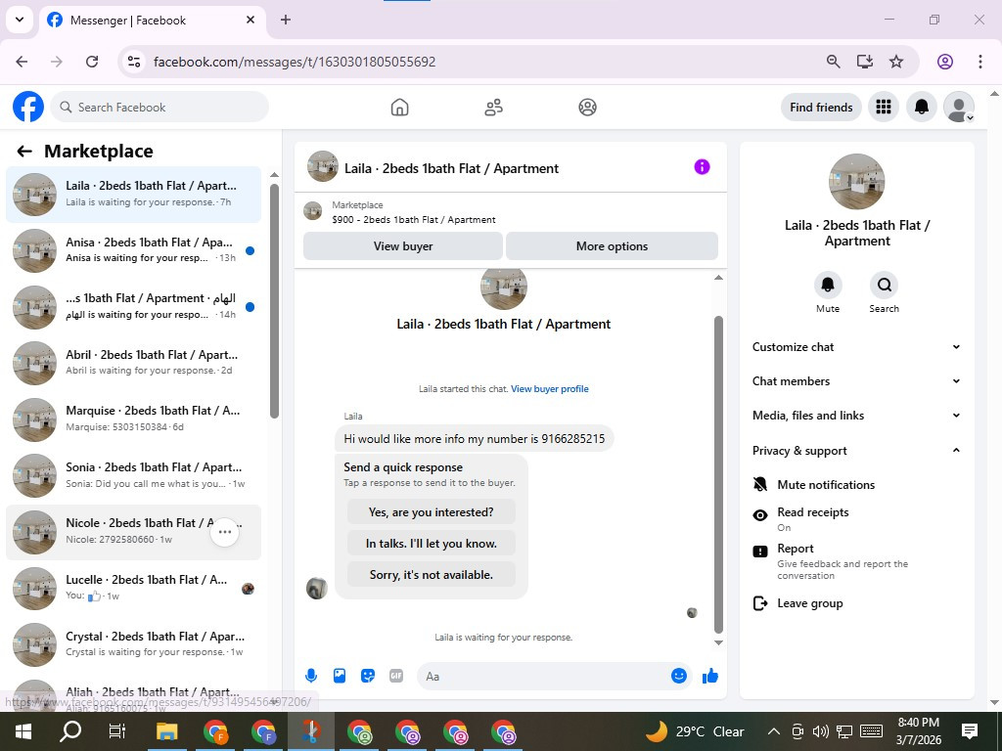Open the Home feed icon
Image resolution: width=1002 pixels, height=751 pixels.
(x=399, y=108)
